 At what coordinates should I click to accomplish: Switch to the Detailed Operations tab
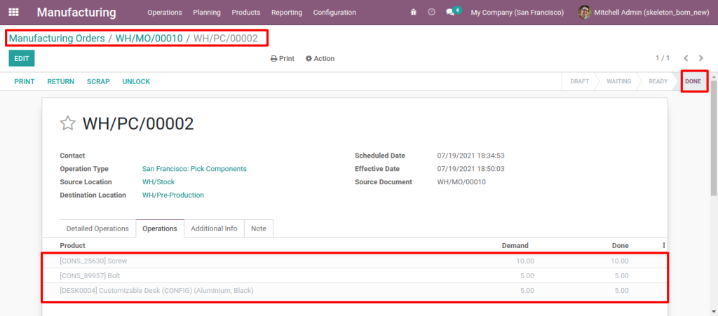(x=97, y=228)
